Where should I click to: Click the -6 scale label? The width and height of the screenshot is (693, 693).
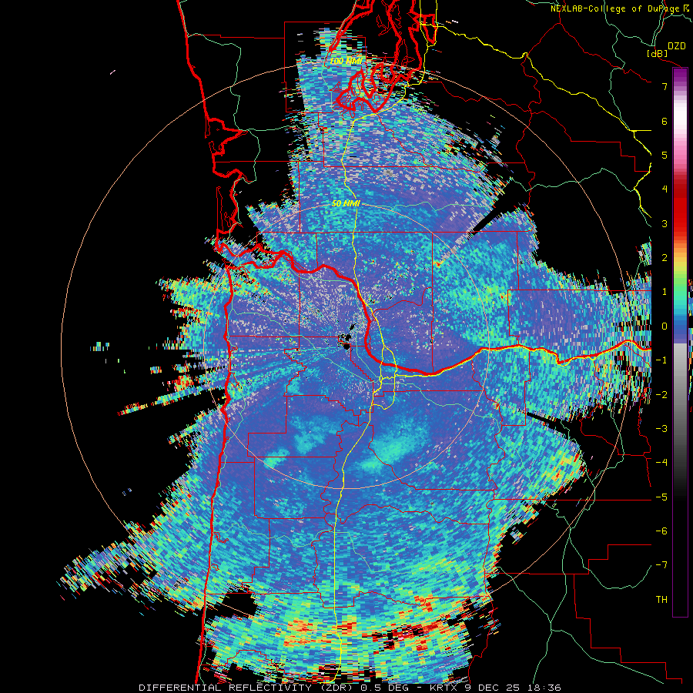[661, 531]
